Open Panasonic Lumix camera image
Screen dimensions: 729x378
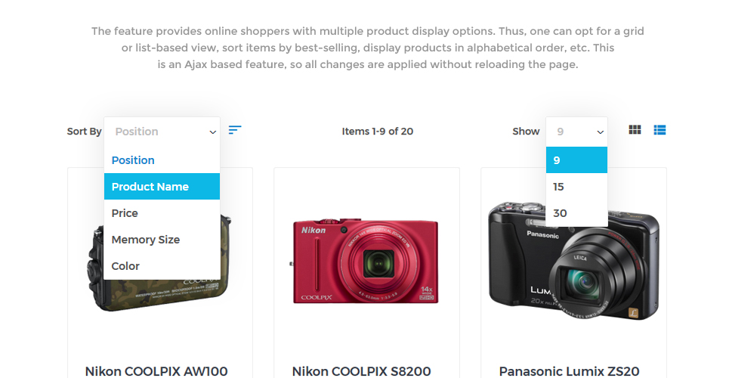click(573, 261)
